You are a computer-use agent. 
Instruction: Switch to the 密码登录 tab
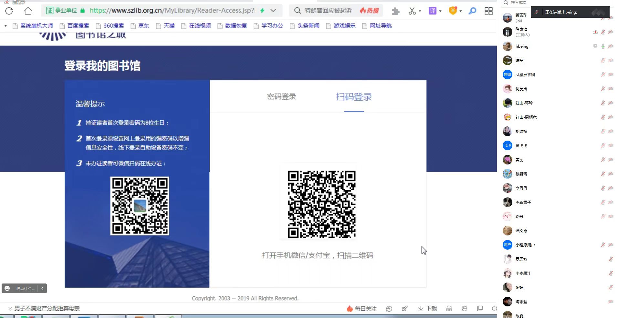[x=281, y=97]
